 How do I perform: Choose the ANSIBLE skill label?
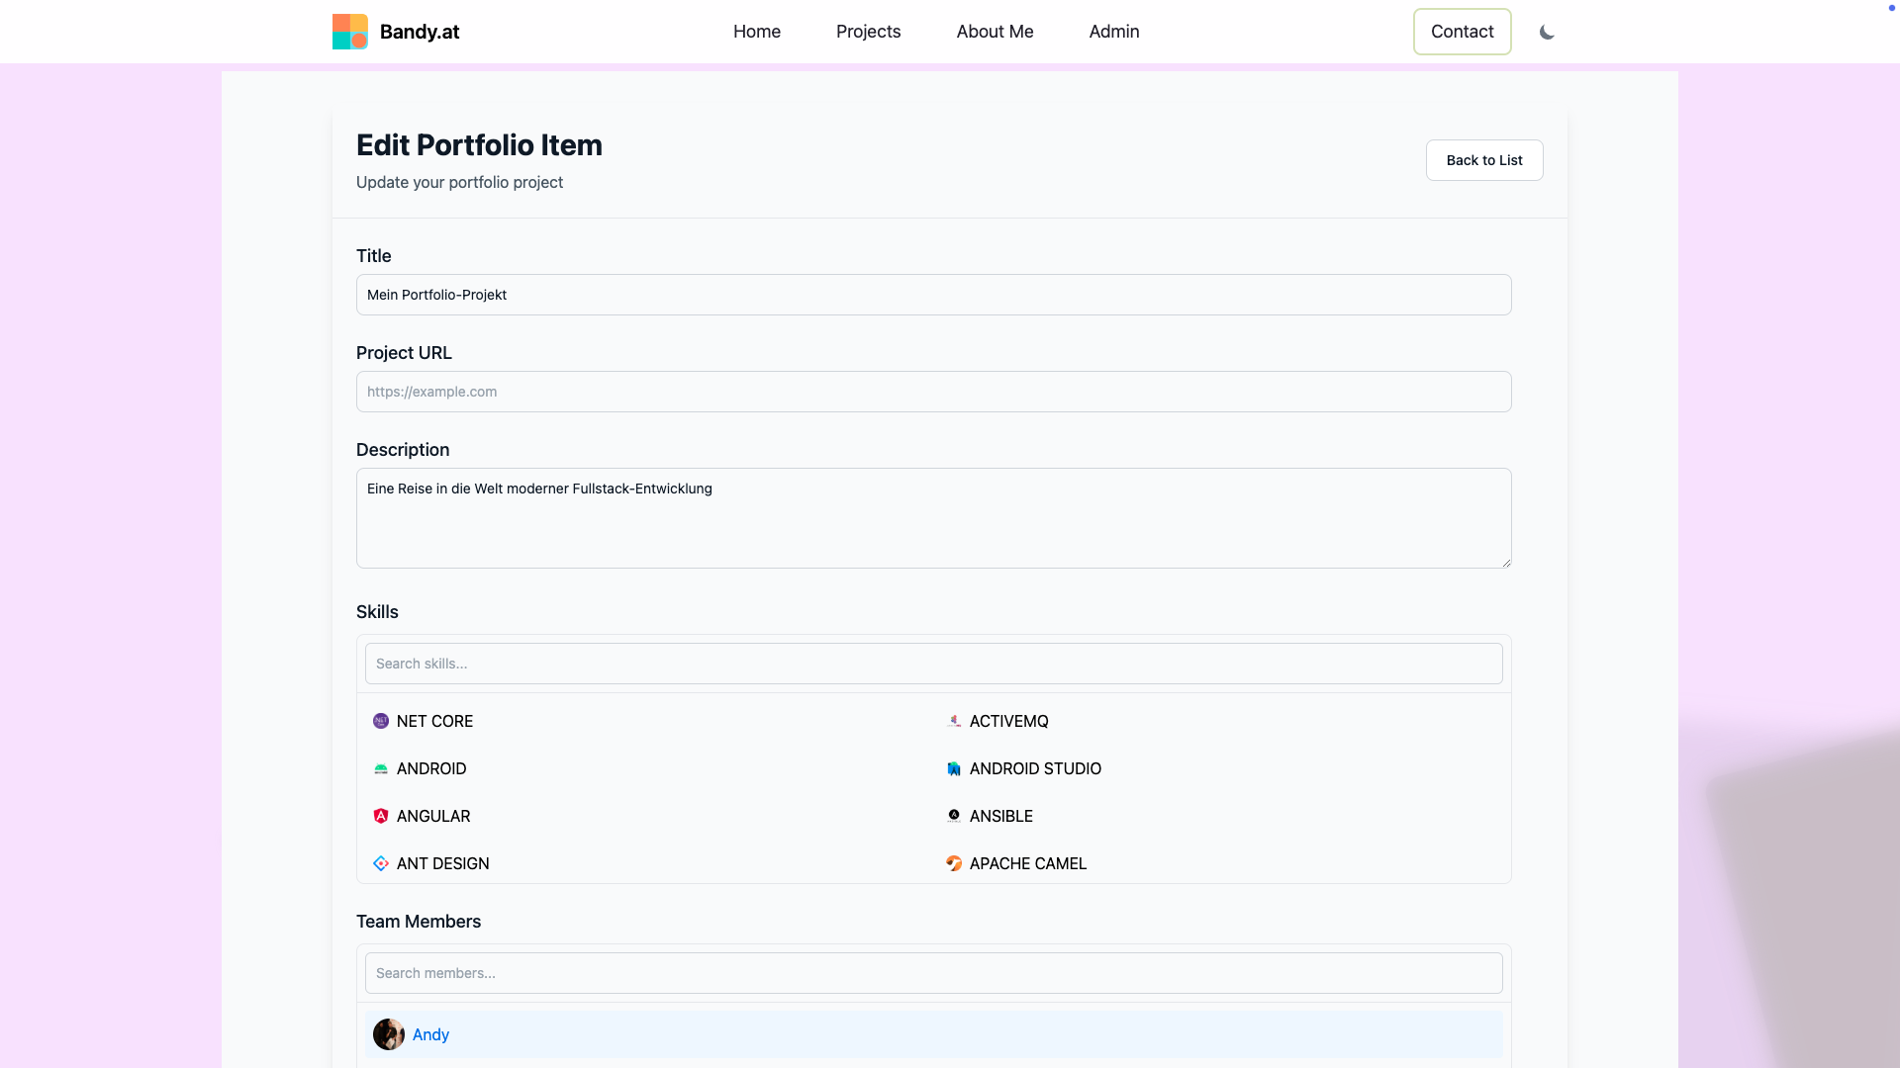1001,816
